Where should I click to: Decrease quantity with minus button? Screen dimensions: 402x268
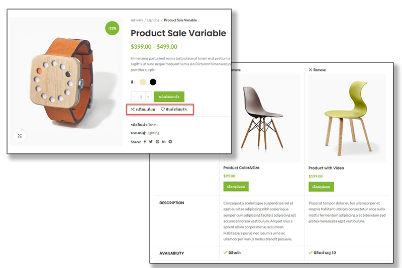click(x=134, y=97)
